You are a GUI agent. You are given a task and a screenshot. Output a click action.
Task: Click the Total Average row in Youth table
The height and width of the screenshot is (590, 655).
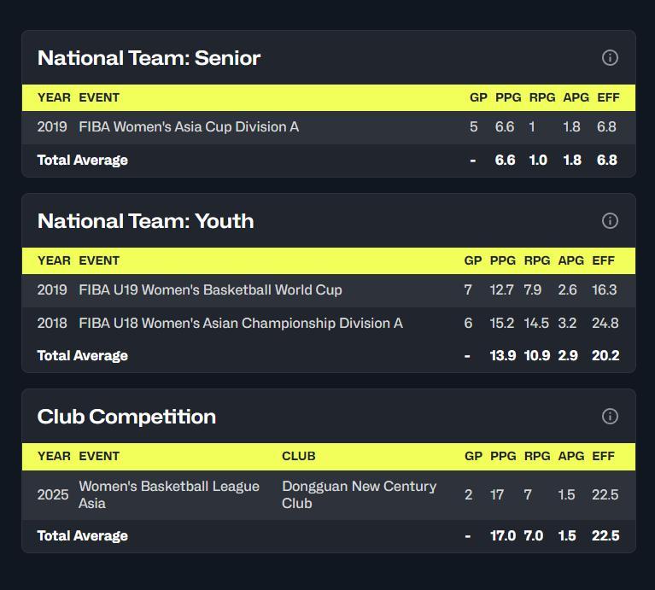[x=83, y=356]
